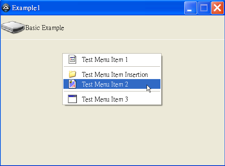Dismiss the menu by clicking blank area below it
225x166 pixels.
click(x=112, y=134)
